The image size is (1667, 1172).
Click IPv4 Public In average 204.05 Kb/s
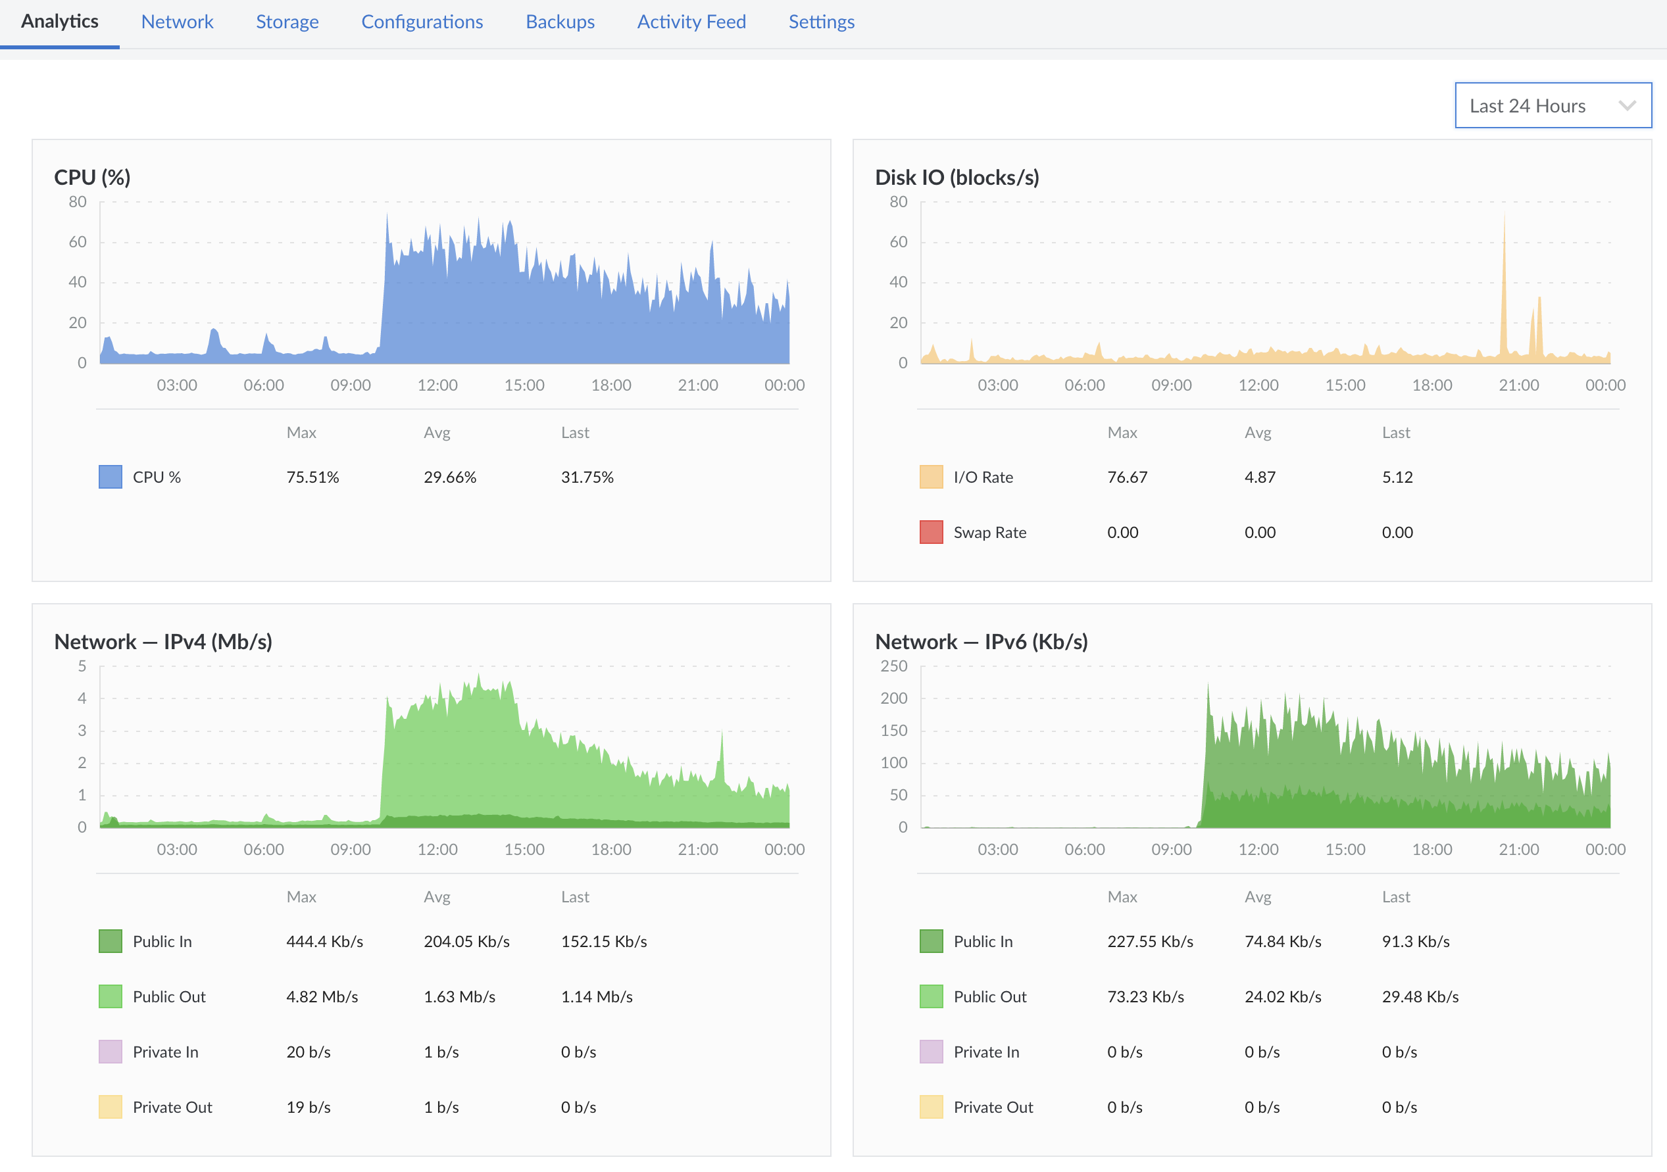tap(467, 941)
